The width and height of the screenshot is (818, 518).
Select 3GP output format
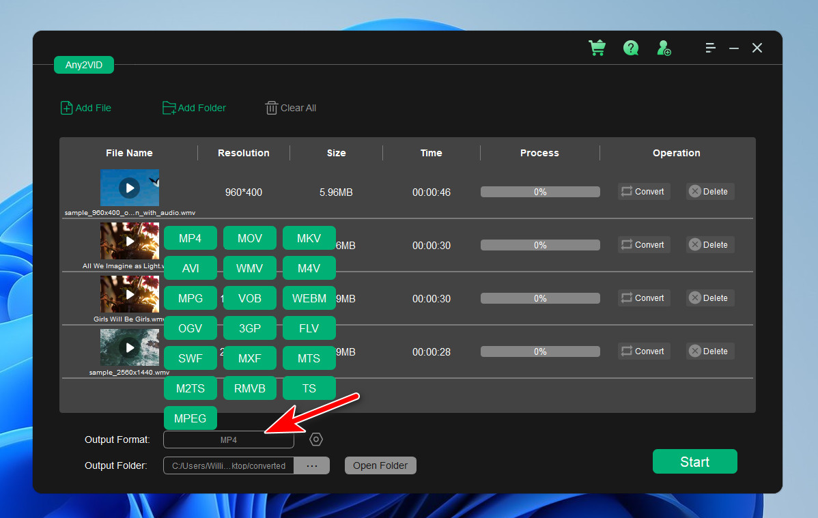click(x=249, y=328)
